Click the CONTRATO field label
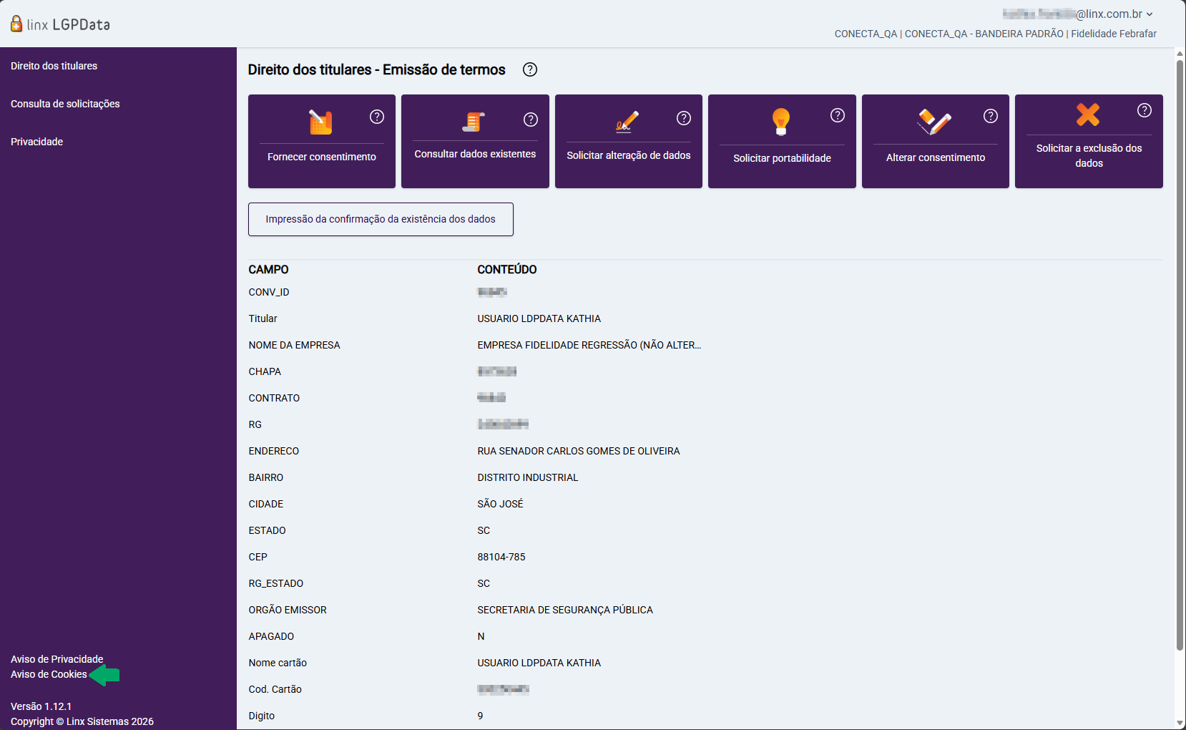 pos(274,398)
